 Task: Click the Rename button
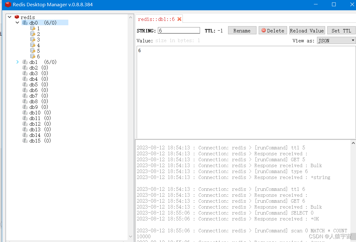pyautogui.click(x=242, y=31)
